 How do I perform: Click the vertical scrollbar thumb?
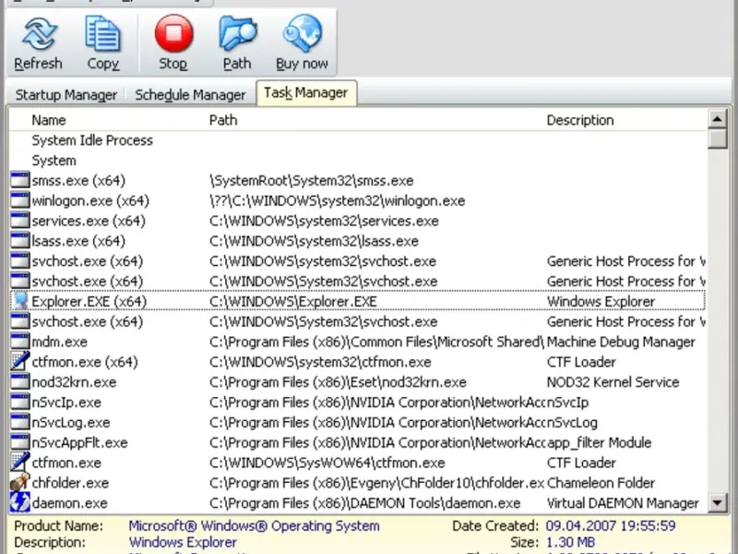(718, 139)
